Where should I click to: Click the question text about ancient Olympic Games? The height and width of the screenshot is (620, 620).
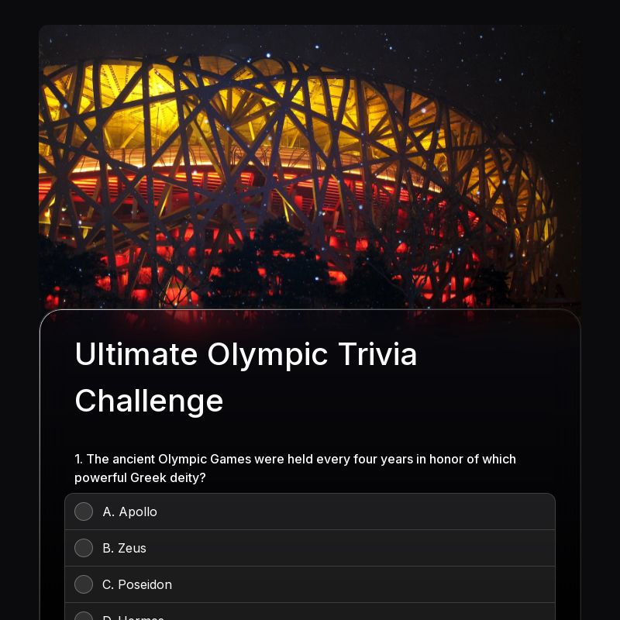[x=294, y=468]
